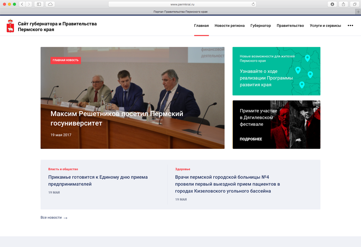Click the www.permkrai.ru address bar
This screenshot has width=361, height=247.
[182, 4]
